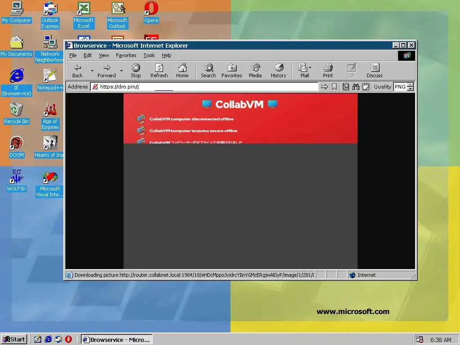This screenshot has width=460, height=345.
Task: Select the Microsoft Visual InterDev shortcut
Action: pos(50,184)
